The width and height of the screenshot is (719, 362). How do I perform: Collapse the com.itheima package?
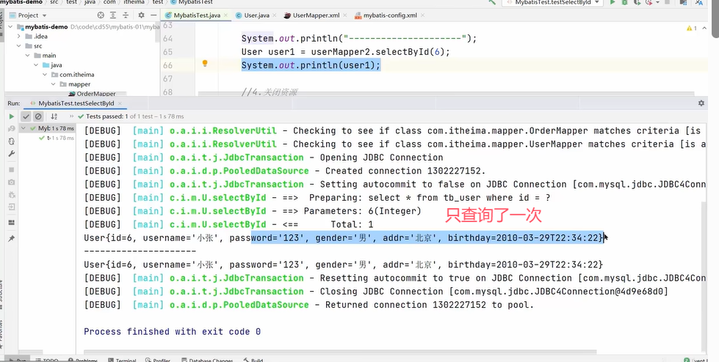click(45, 75)
